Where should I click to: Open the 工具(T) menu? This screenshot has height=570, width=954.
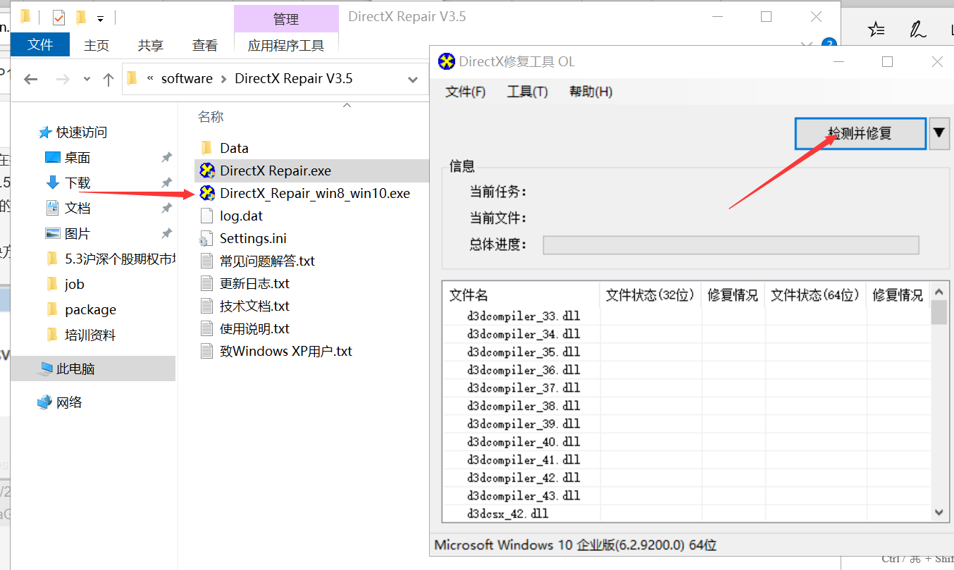[x=528, y=92]
